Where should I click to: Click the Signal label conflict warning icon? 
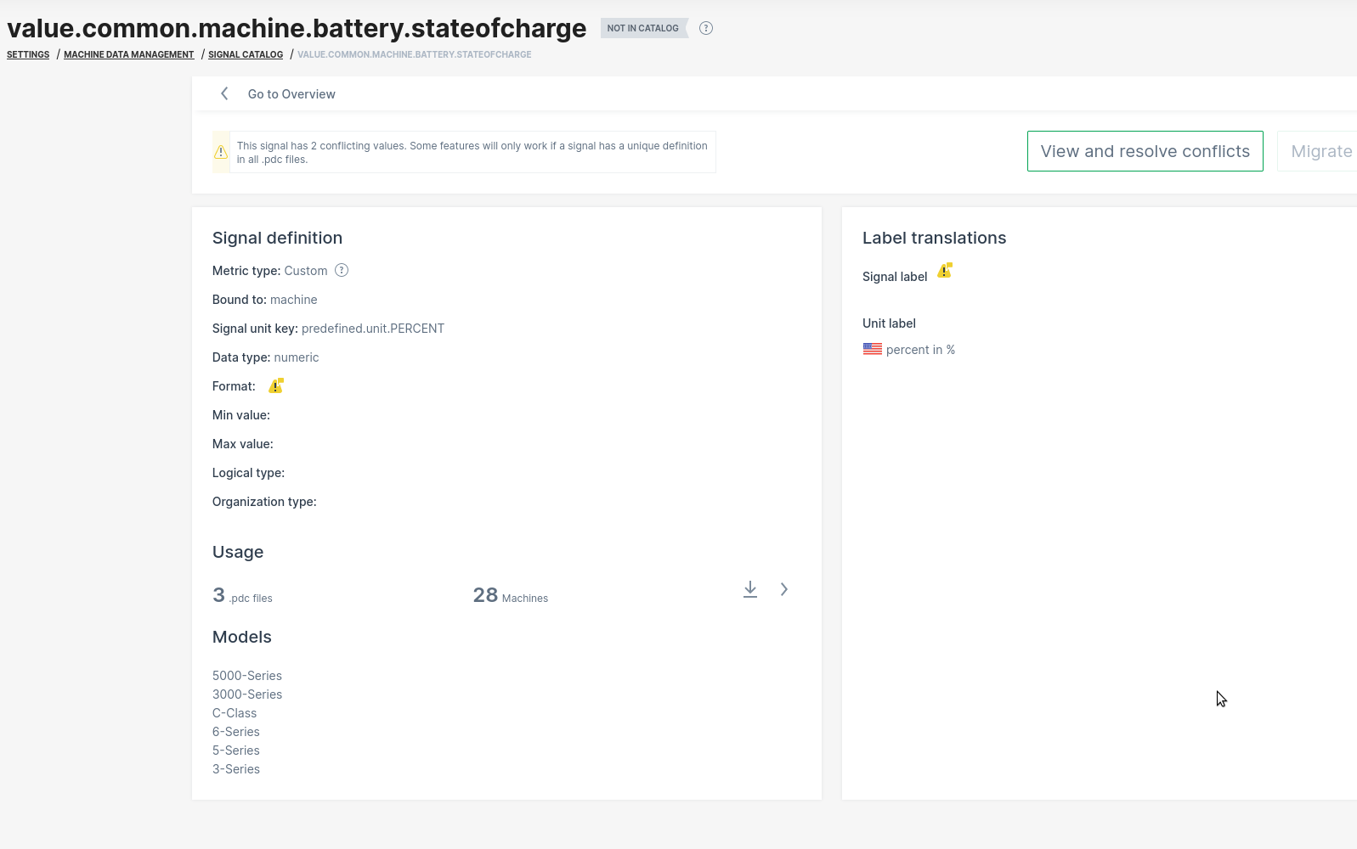[x=945, y=271]
